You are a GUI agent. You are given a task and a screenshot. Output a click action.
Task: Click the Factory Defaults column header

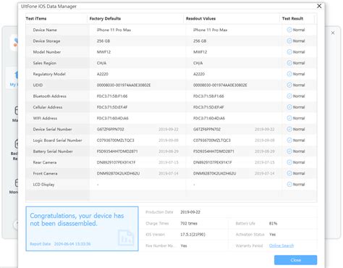105,19
